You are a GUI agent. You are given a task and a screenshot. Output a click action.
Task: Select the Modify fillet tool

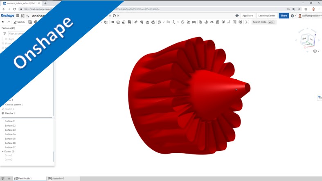(x=136, y=22)
